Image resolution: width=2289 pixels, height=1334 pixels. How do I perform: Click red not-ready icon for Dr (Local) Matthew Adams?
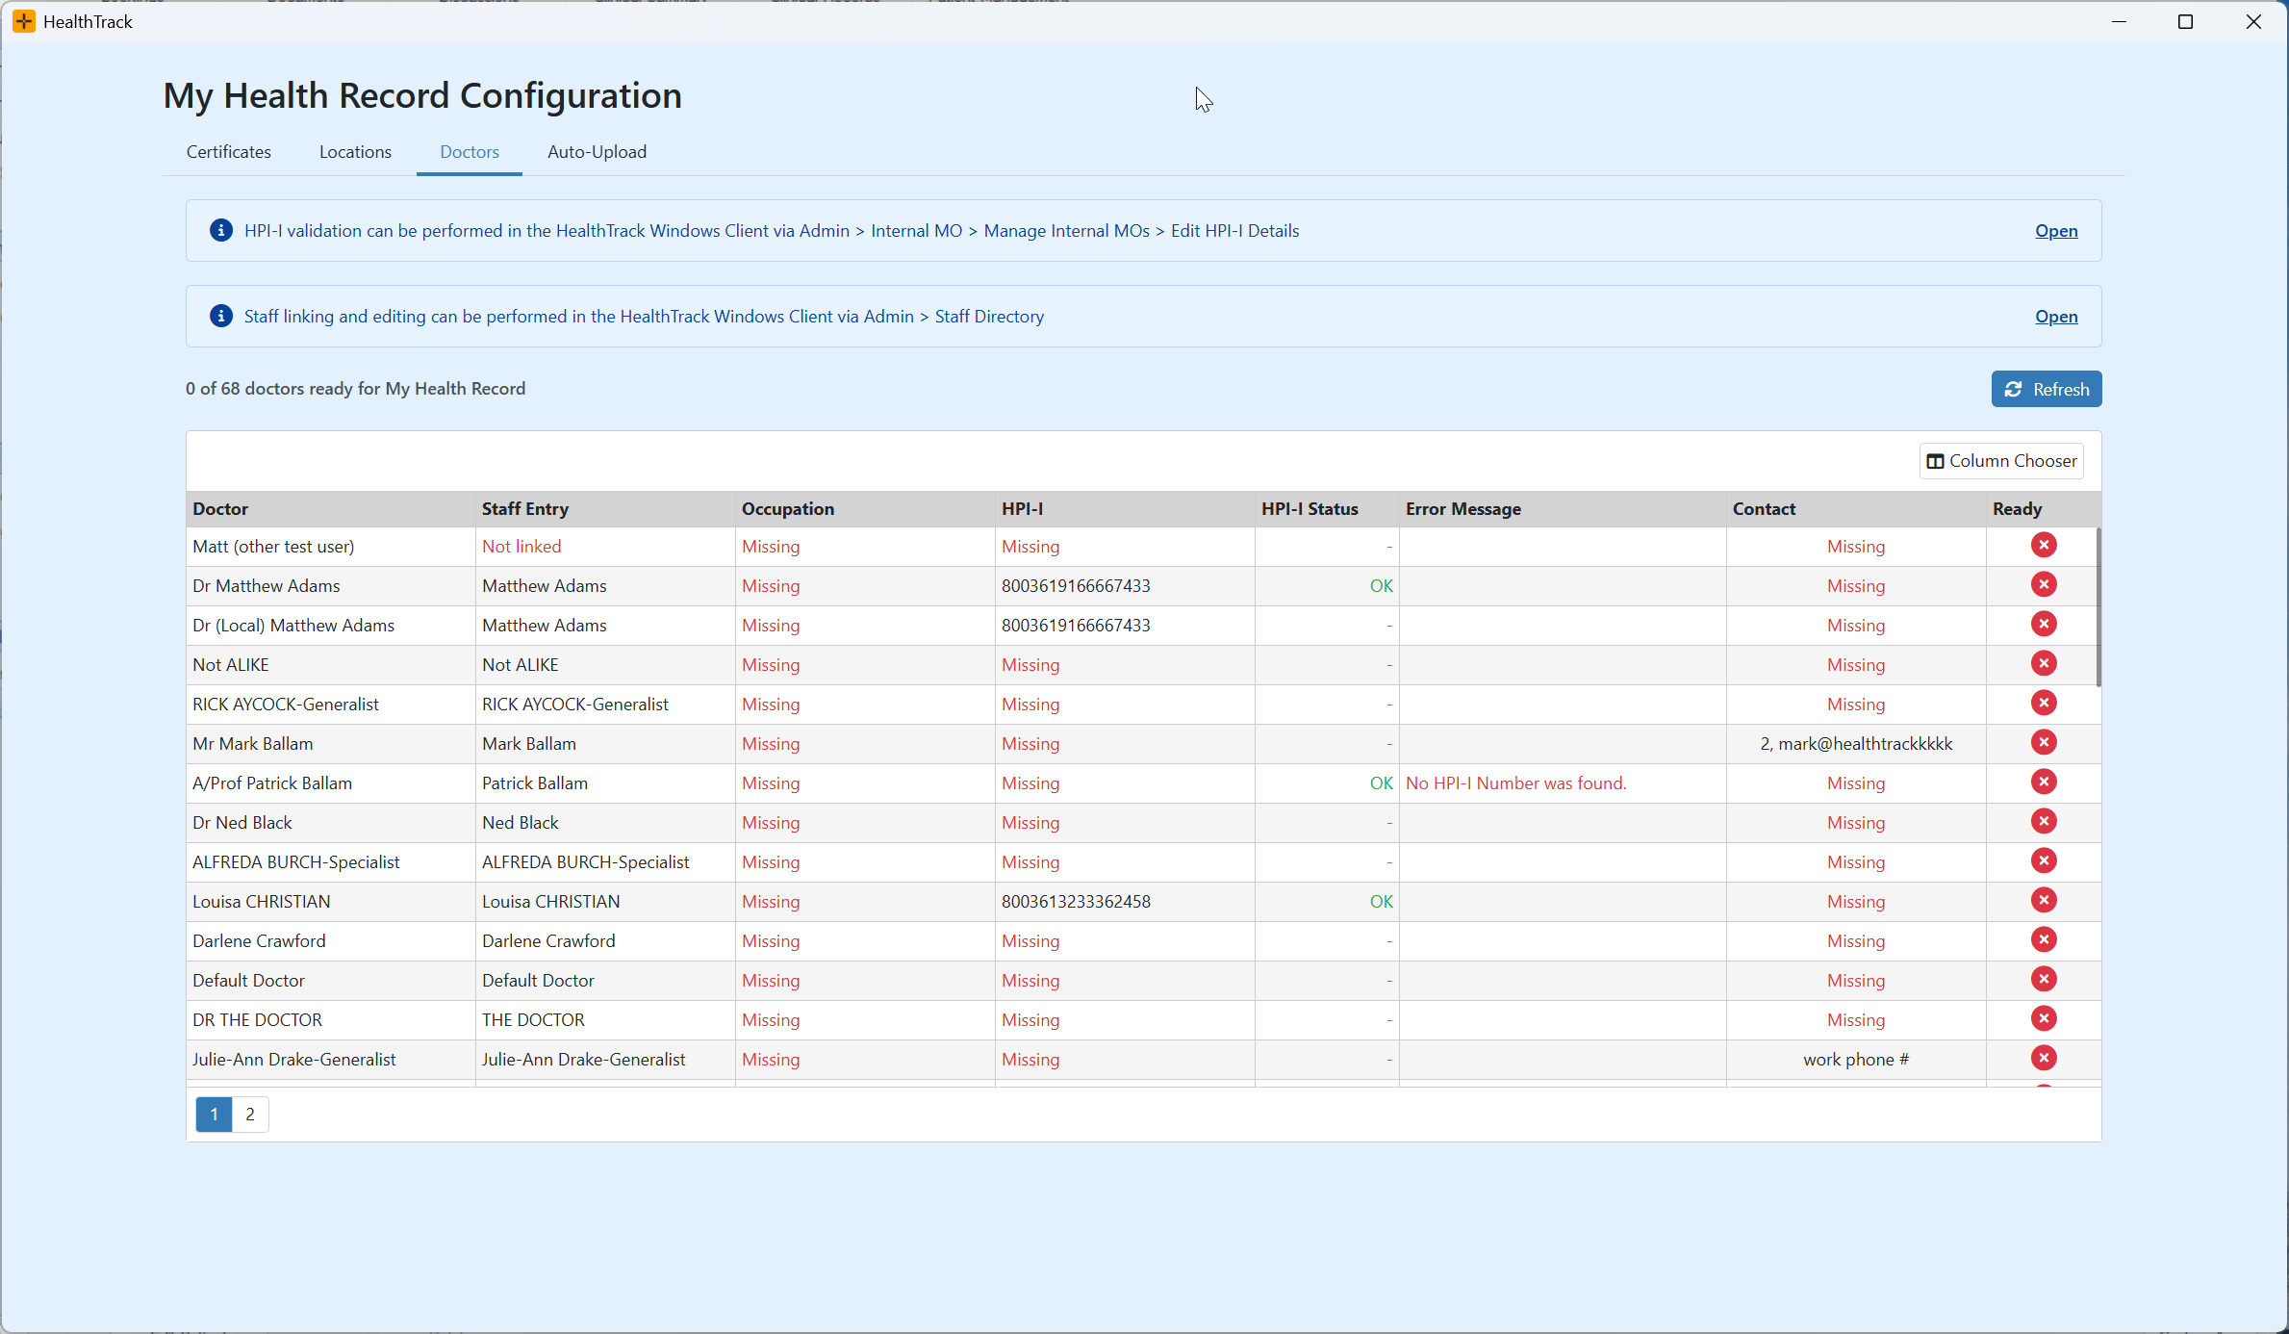2044,624
